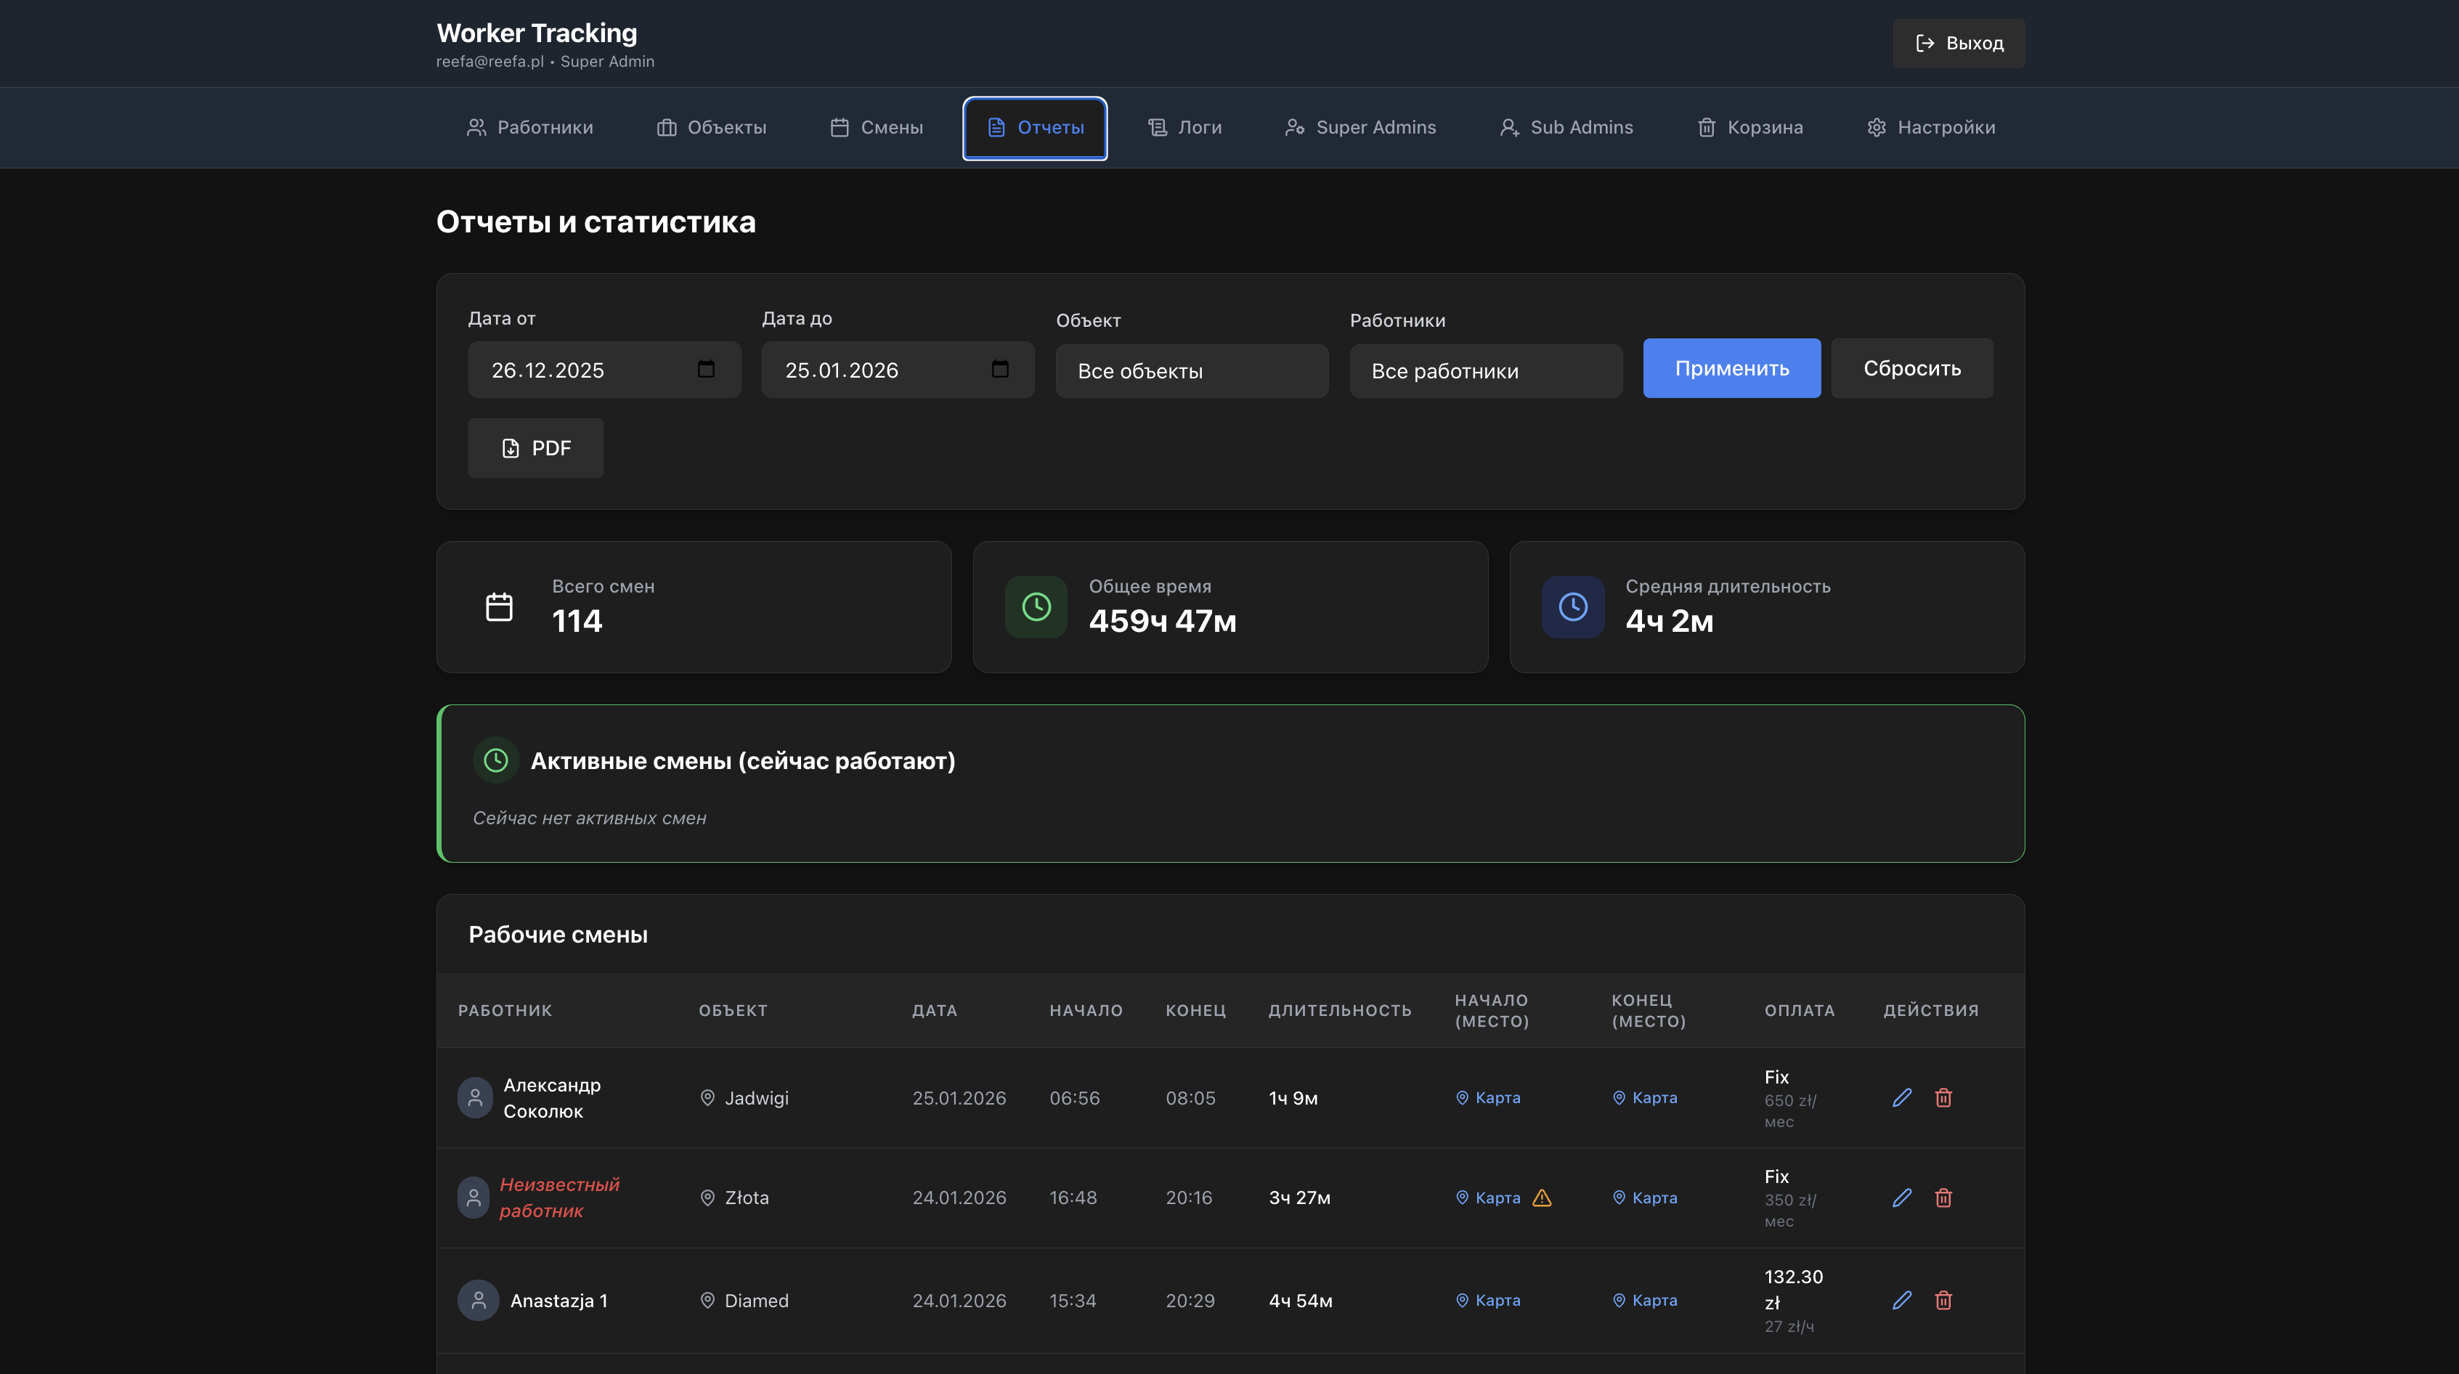Open the calendar picker icon for Дата до

click(x=999, y=370)
